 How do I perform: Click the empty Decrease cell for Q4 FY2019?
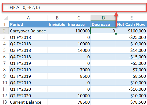tap(103, 83)
